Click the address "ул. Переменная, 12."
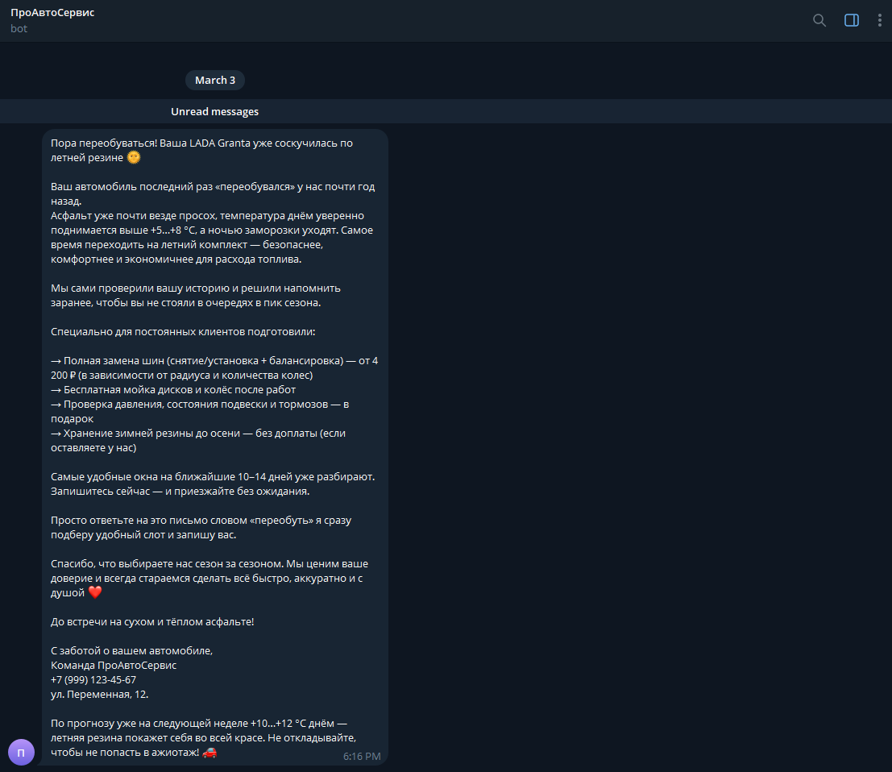This screenshot has width=892, height=772. coord(100,694)
